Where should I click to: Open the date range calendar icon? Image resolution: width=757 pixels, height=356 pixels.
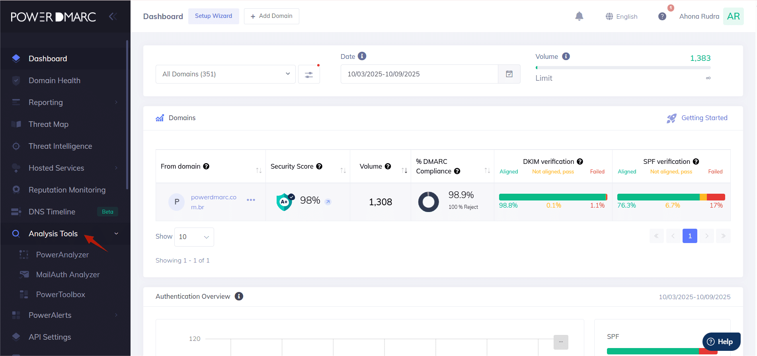(x=509, y=74)
